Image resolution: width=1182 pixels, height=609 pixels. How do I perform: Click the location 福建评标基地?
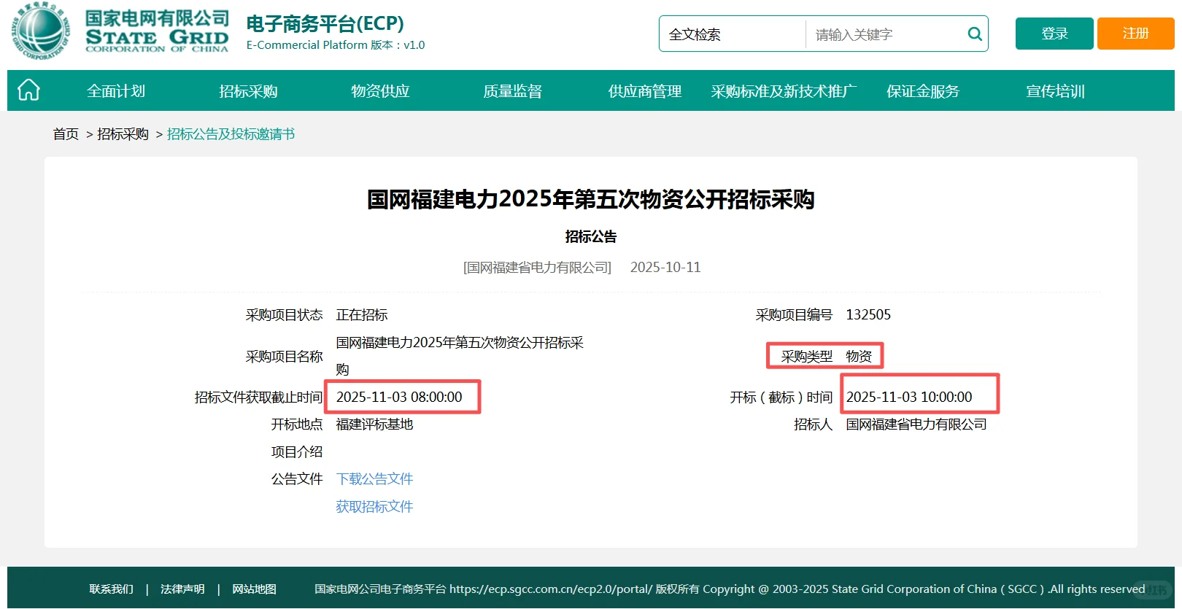pos(374,424)
